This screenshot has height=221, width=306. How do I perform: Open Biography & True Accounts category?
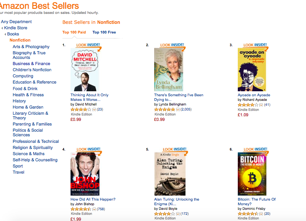pyautogui.click(x=29, y=55)
